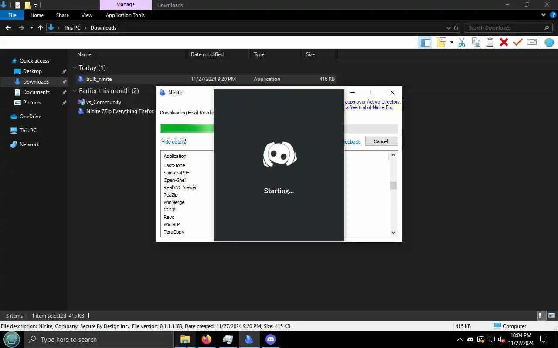Click the Ninite list scrollbar thumb
The width and height of the screenshot is (558, 348).
click(393, 186)
